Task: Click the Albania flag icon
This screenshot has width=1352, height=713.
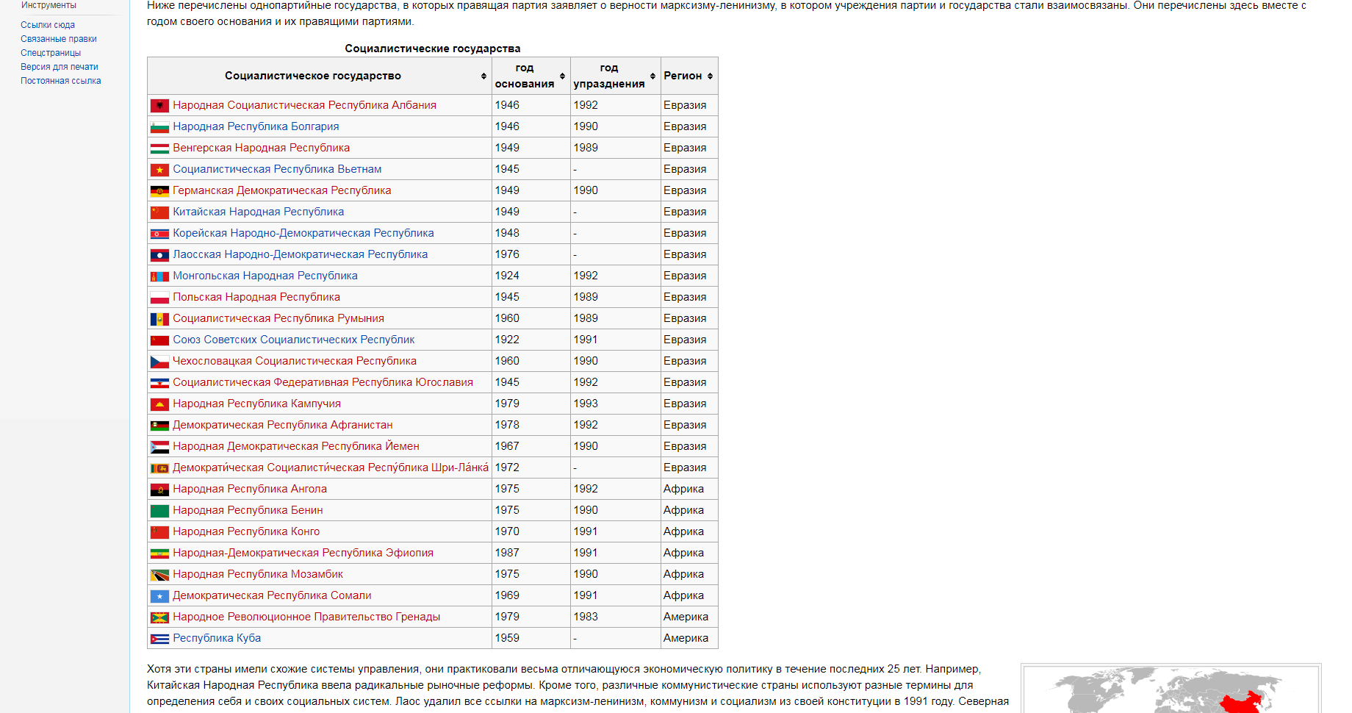Action: [x=159, y=106]
